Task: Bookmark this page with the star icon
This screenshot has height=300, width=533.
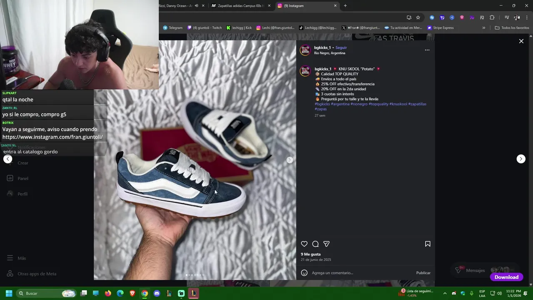Action: [418, 17]
